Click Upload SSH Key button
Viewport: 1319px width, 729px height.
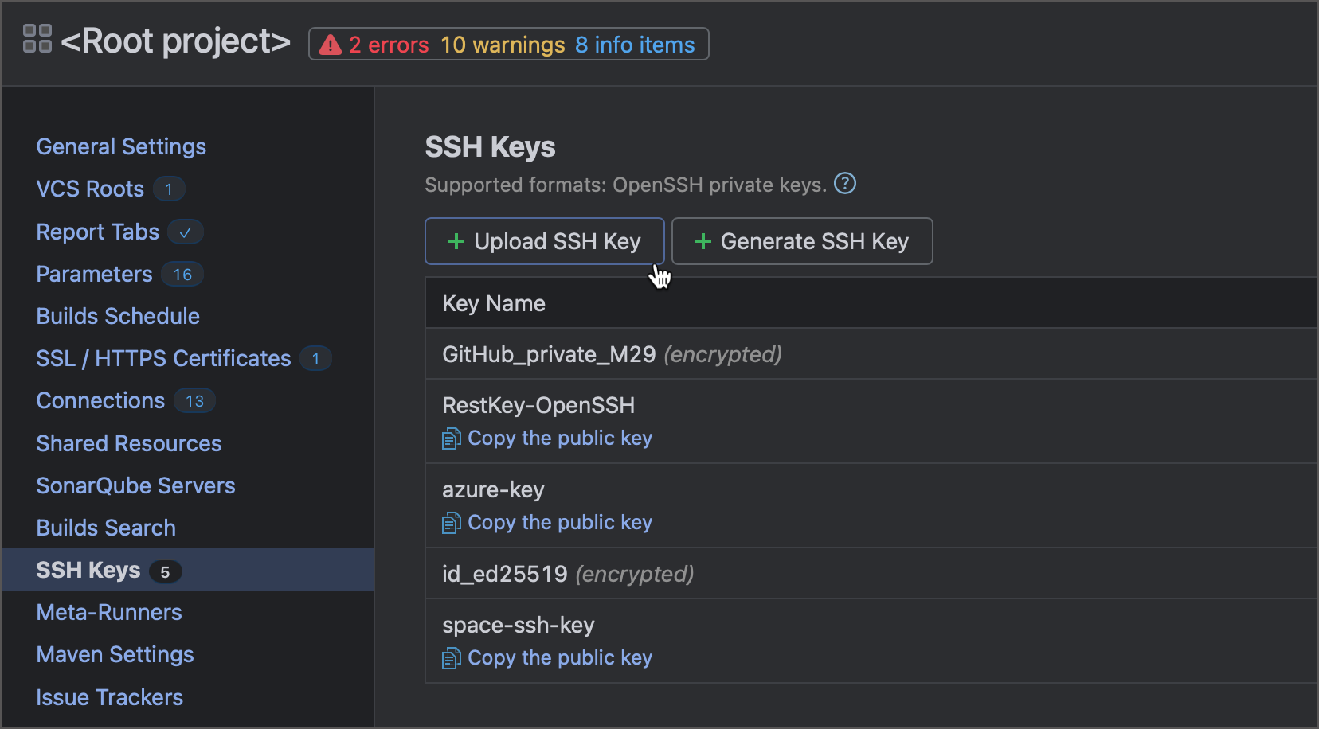coord(545,241)
